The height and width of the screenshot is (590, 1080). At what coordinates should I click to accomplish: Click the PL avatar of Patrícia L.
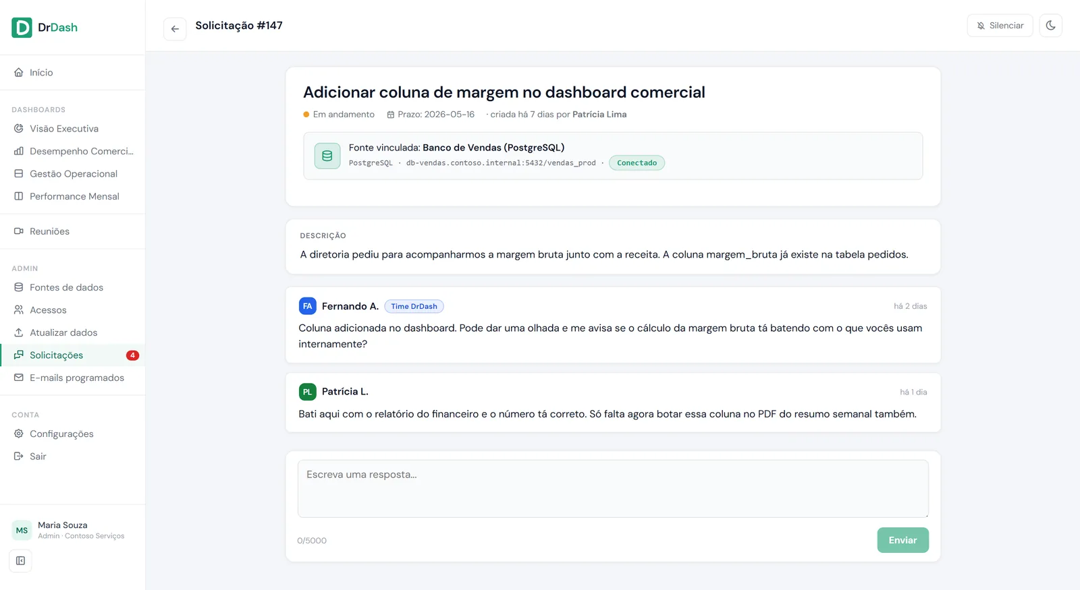[308, 392]
